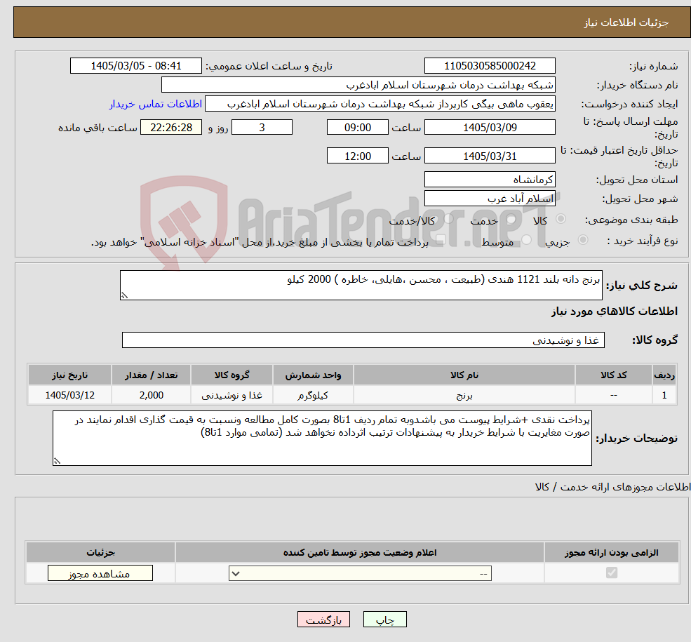This screenshot has width=691, height=642.
Task: Toggle the mandatory license checkbox
Action: [x=612, y=573]
